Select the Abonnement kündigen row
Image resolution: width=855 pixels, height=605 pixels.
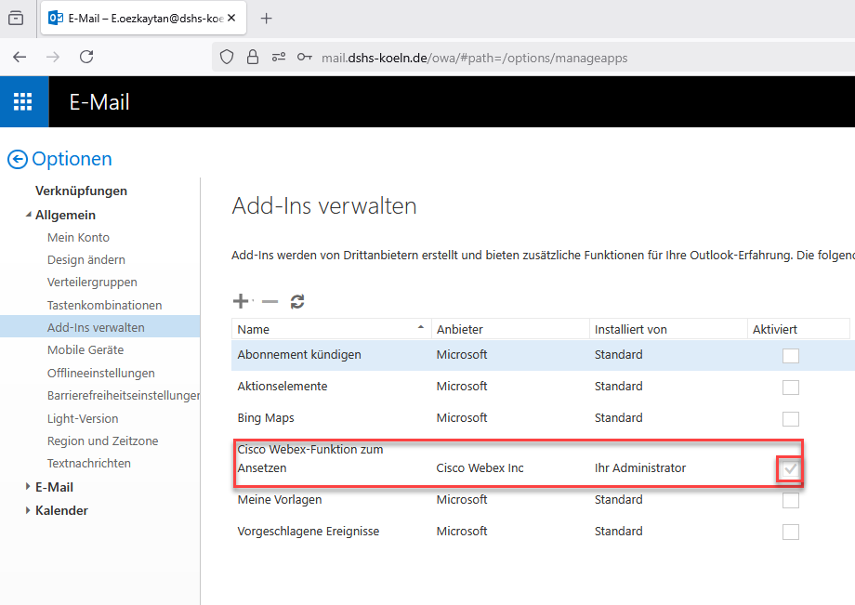pyautogui.click(x=543, y=355)
